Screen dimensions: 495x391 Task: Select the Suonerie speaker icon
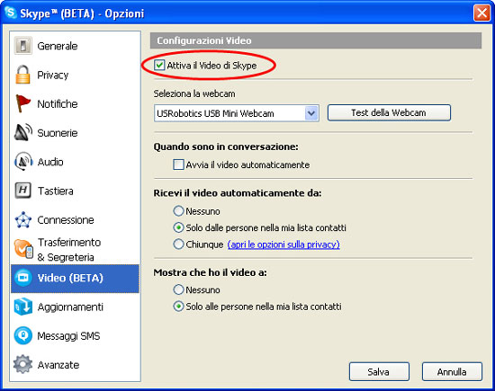coord(23,132)
